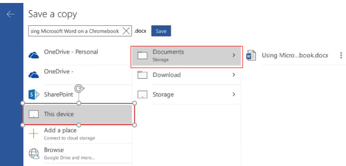The height and width of the screenshot is (166, 346).
Task: Expand Documents with its chevron
Action: [x=234, y=55]
